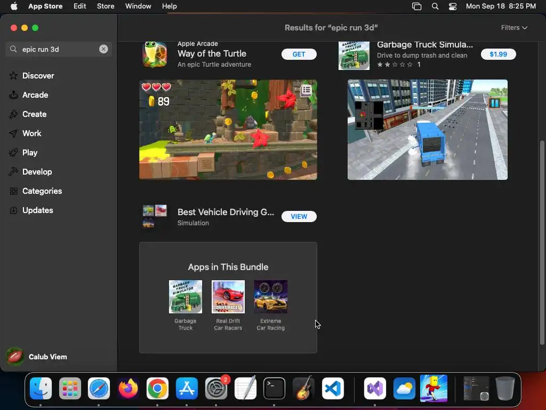Click the Stage Manager icon in the menu bar
The width and height of the screenshot is (546, 410).
click(x=416, y=6)
